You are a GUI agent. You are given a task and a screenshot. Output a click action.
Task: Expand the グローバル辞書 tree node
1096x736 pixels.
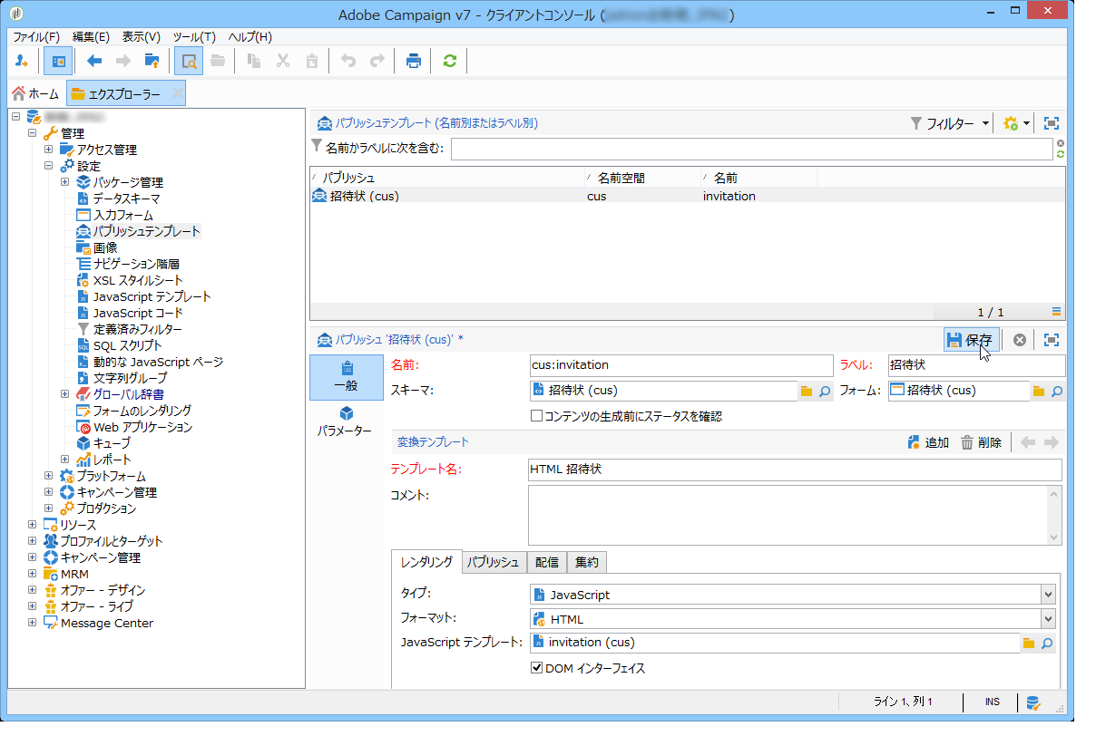65,394
